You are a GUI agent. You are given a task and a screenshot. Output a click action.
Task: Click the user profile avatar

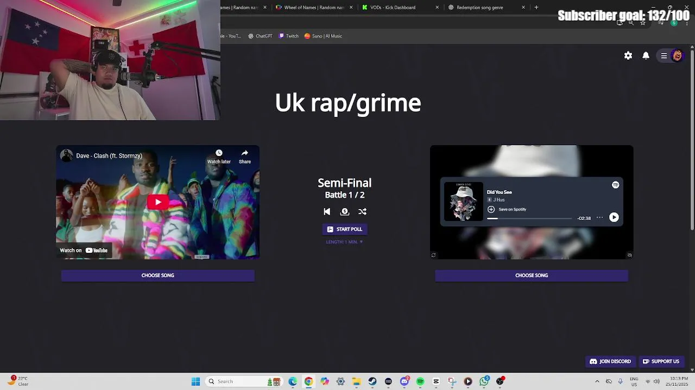(677, 55)
